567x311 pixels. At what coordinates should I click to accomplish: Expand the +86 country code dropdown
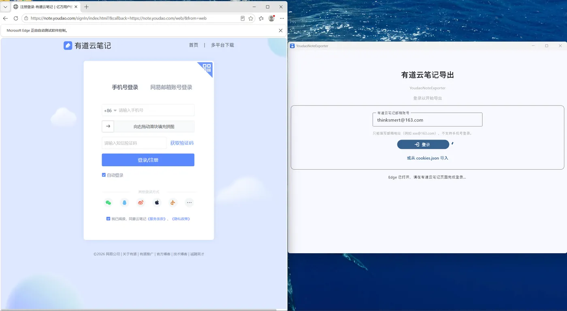pyautogui.click(x=110, y=110)
